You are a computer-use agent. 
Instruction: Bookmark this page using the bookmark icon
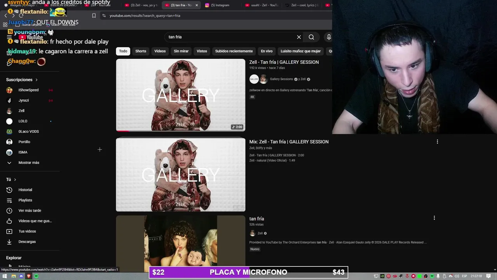(94, 16)
